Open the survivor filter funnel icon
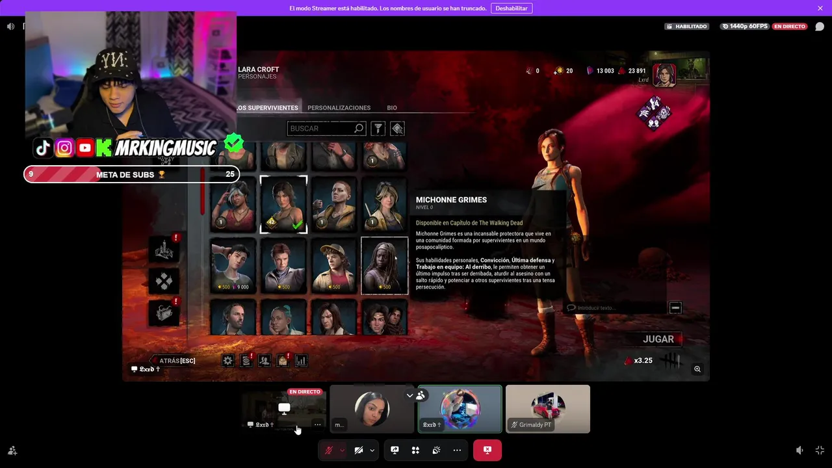This screenshot has width=832, height=468. (x=378, y=129)
